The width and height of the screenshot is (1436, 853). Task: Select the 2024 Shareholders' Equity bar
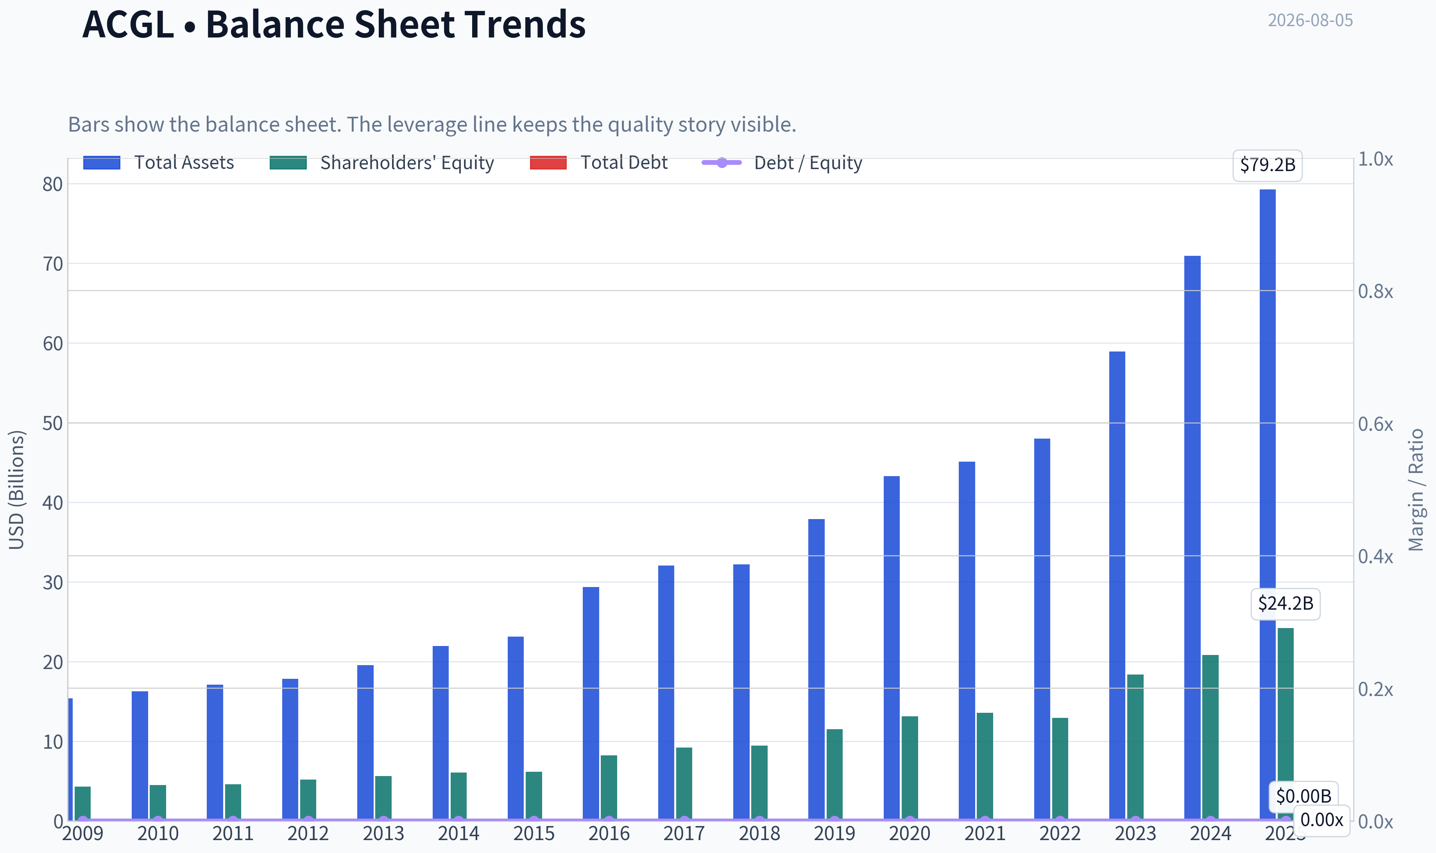click(x=1210, y=737)
